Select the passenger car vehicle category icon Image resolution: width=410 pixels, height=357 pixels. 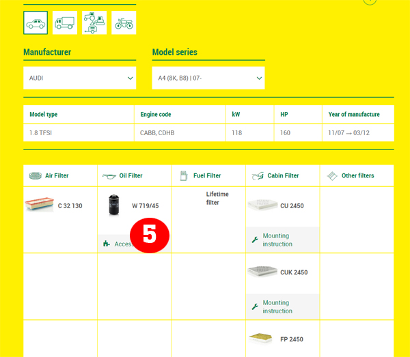tap(36, 23)
